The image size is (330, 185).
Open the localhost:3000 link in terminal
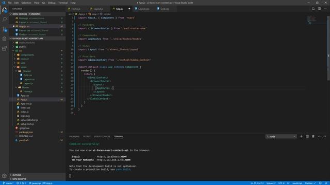pos(112,156)
